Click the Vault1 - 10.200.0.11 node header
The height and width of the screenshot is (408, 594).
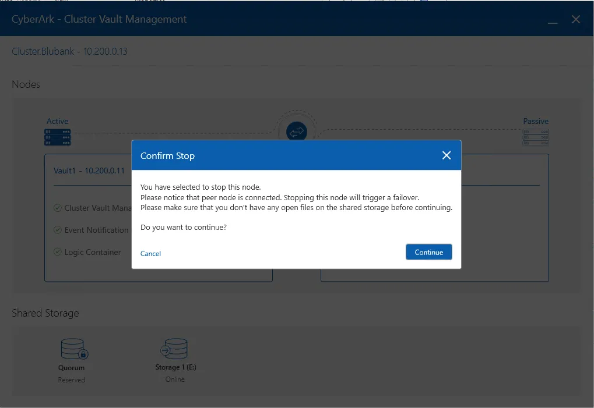[89, 171]
